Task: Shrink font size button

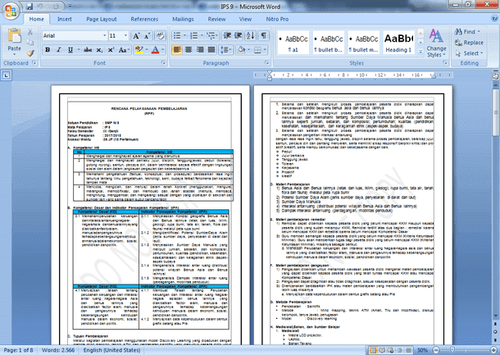Action: 147,36
